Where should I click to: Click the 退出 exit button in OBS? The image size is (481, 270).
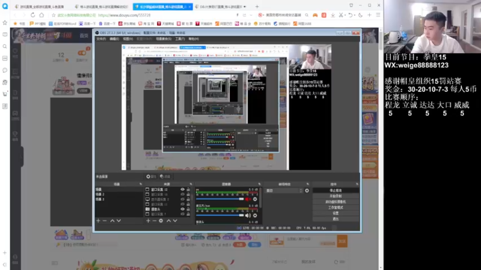pyautogui.click(x=335, y=219)
